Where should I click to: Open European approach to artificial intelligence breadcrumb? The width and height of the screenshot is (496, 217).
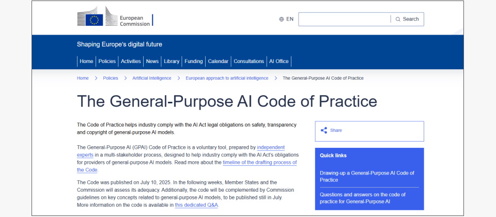(x=227, y=78)
